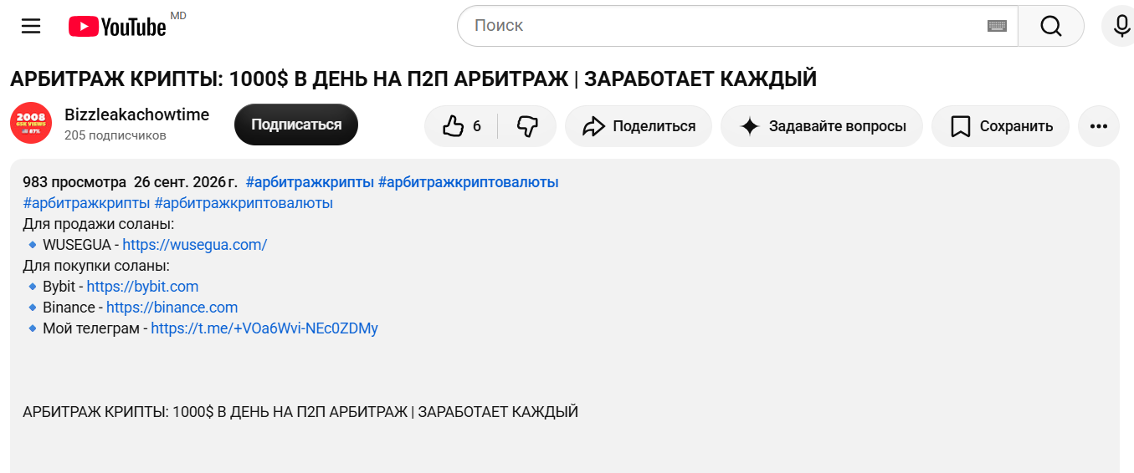Click the 205 подписчиков subscriber count
The image size is (1134, 473).
(x=115, y=135)
